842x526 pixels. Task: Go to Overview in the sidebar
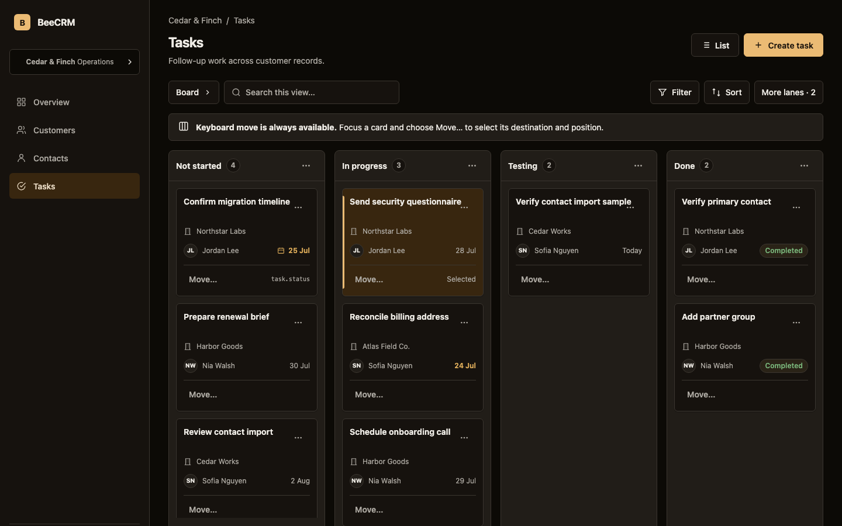pyautogui.click(x=74, y=102)
